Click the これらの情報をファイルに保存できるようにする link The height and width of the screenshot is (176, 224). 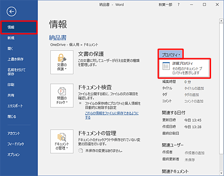tap(112, 115)
